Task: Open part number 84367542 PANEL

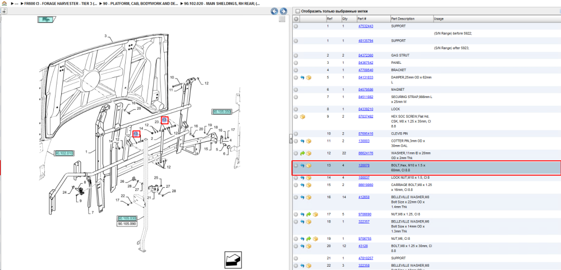Action: 366,63
